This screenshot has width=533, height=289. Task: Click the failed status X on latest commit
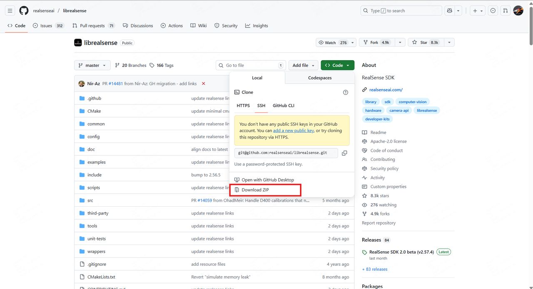pos(204,84)
